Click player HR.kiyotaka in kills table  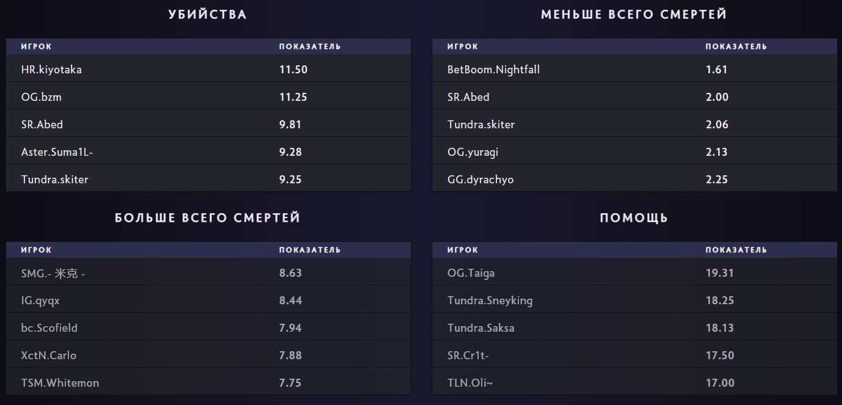click(x=51, y=70)
